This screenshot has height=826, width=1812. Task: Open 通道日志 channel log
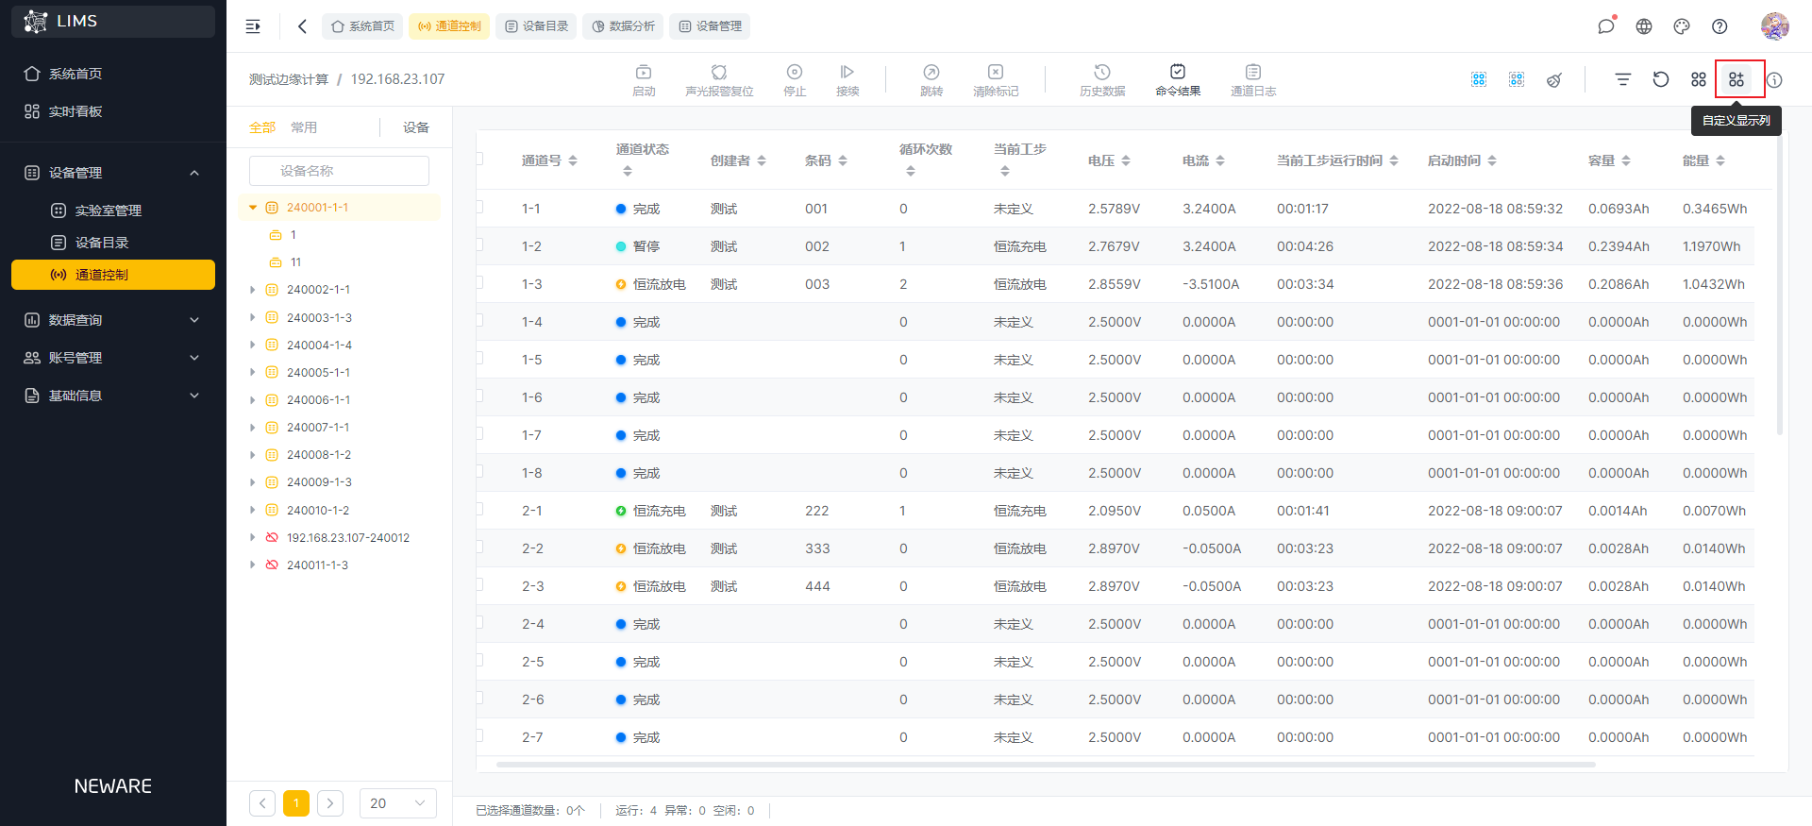(x=1253, y=80)
